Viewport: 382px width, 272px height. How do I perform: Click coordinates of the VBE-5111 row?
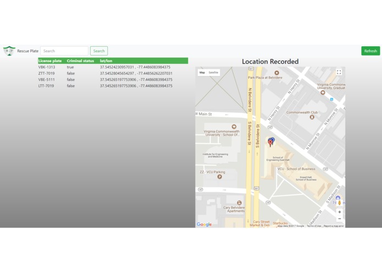point(136,79)
